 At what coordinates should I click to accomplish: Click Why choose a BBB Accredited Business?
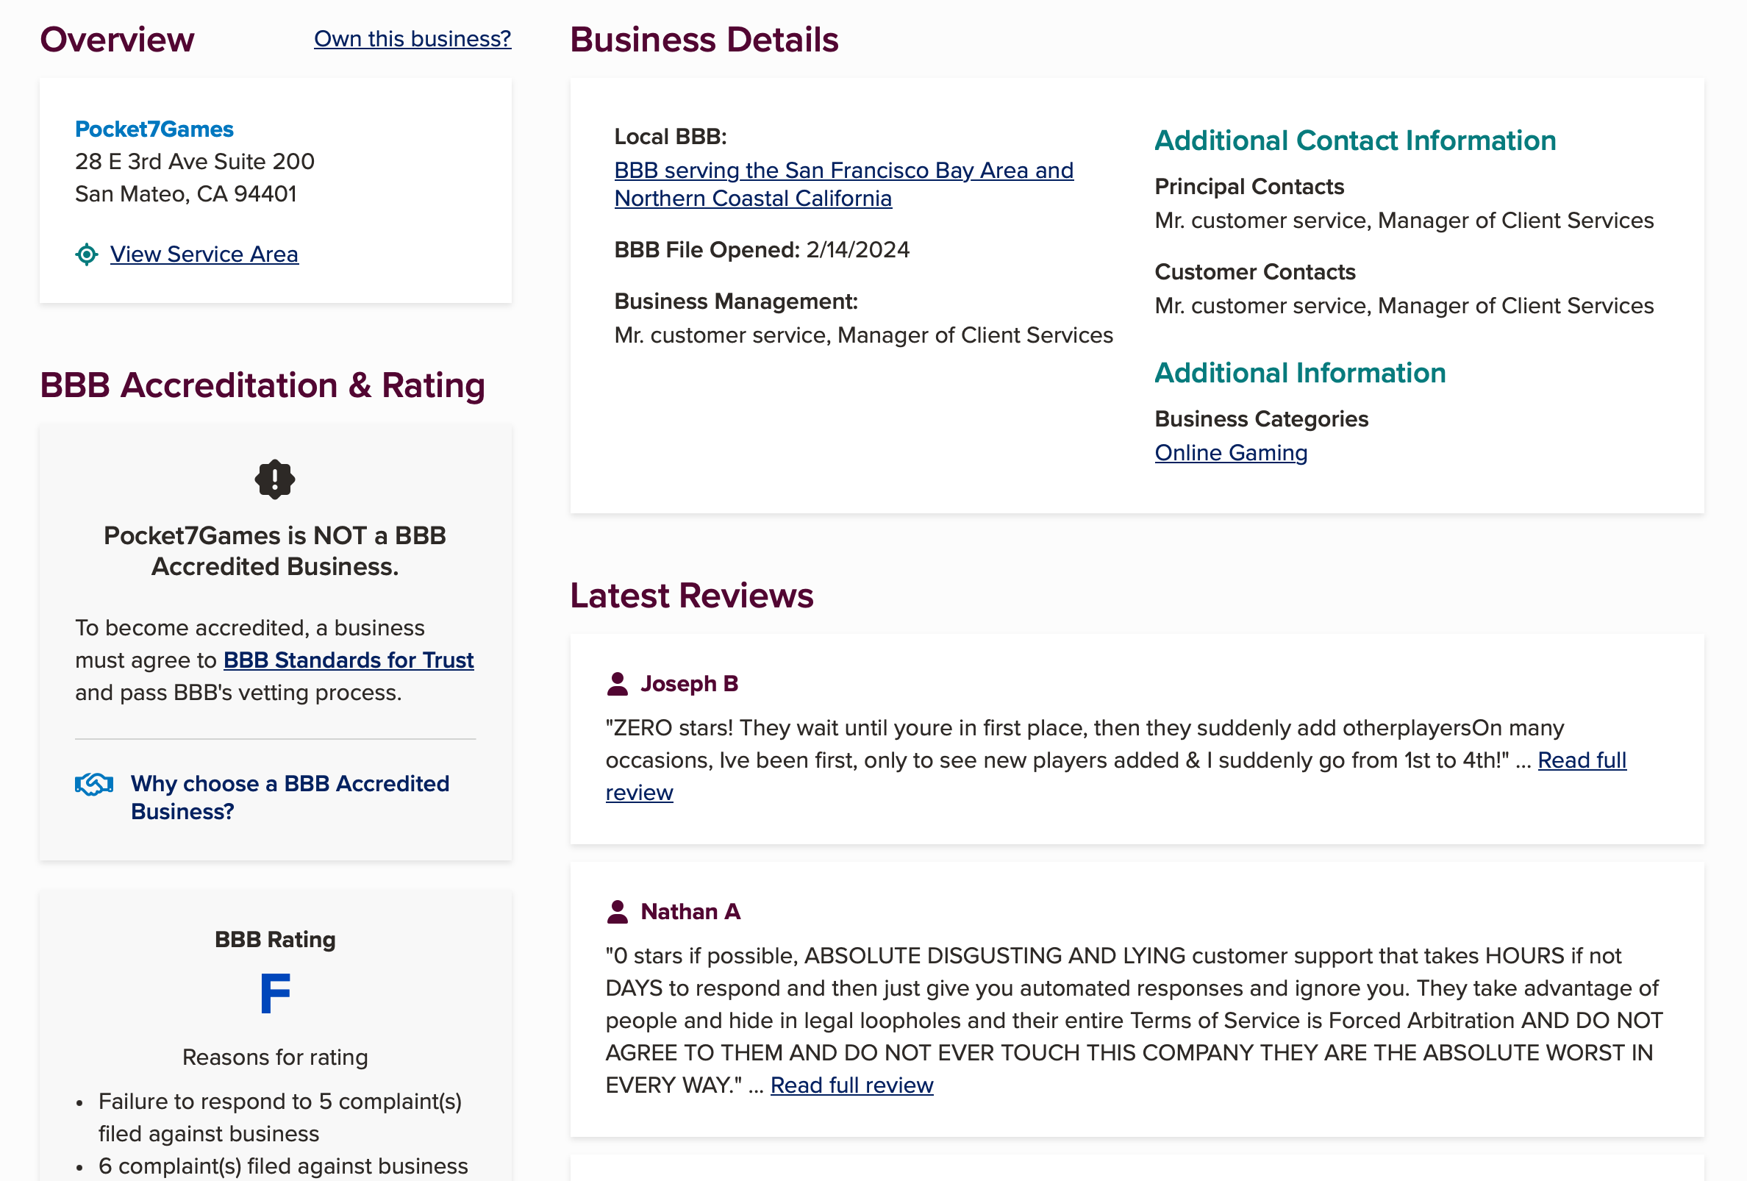(x=290, y=797)
